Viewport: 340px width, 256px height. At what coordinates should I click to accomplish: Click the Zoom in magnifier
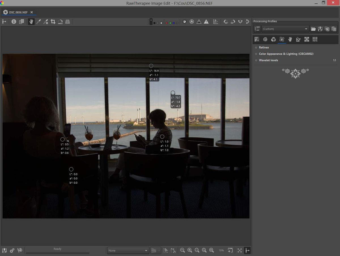click(x=190, y=250)
